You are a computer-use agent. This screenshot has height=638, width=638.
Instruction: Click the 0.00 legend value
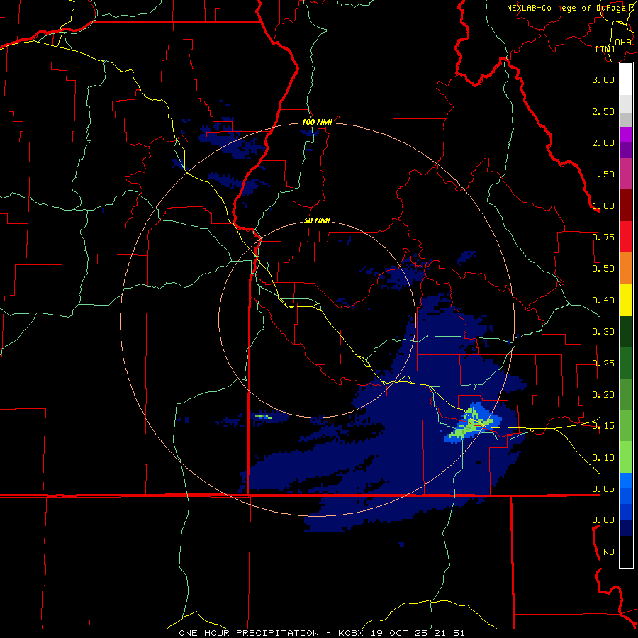tap(603, 520)
